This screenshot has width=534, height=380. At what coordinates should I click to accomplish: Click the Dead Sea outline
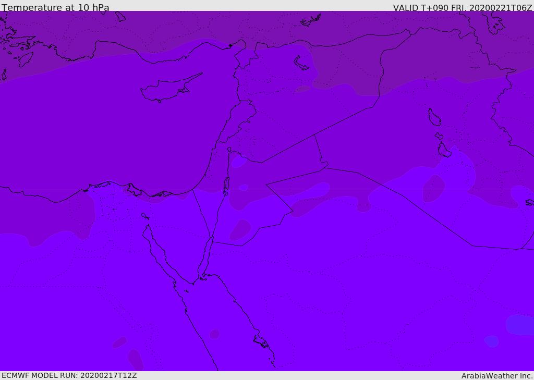point(226,183)
